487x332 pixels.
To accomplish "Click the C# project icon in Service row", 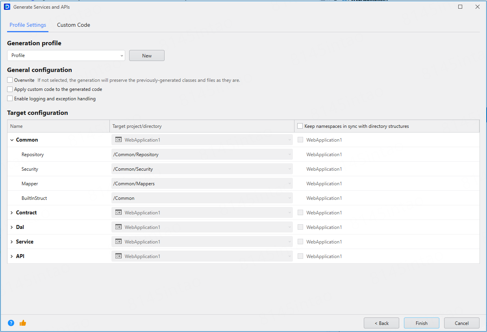I will tap(118, 242).
